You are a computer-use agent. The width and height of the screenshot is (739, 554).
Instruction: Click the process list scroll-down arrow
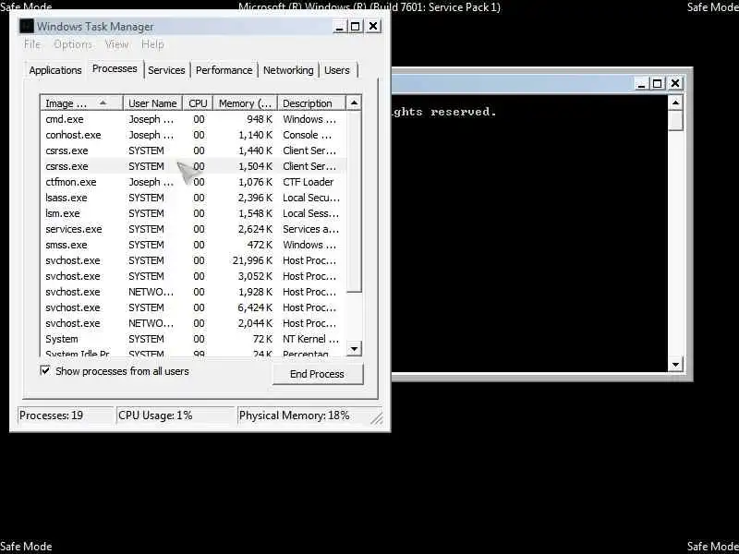[354, 349]
